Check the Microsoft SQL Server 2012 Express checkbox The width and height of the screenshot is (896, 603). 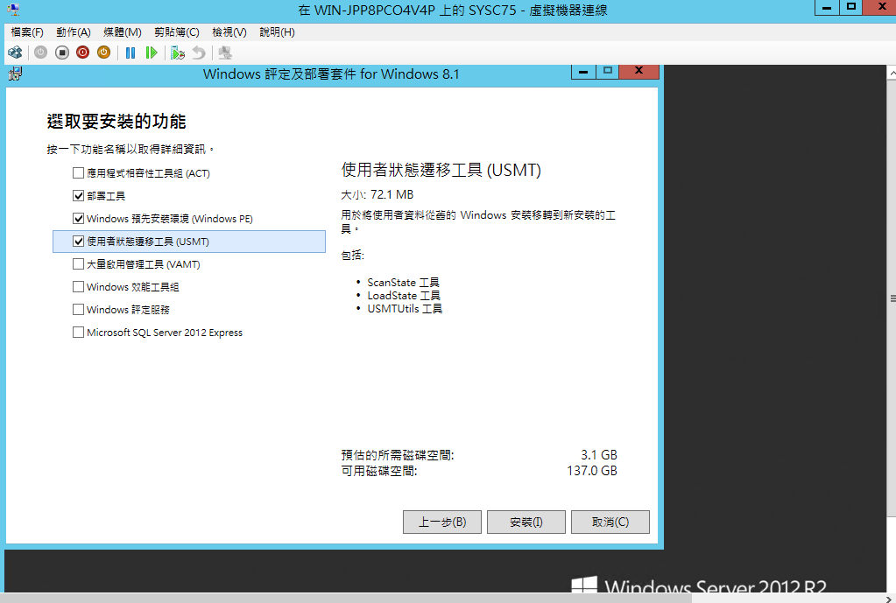(78, 333)
